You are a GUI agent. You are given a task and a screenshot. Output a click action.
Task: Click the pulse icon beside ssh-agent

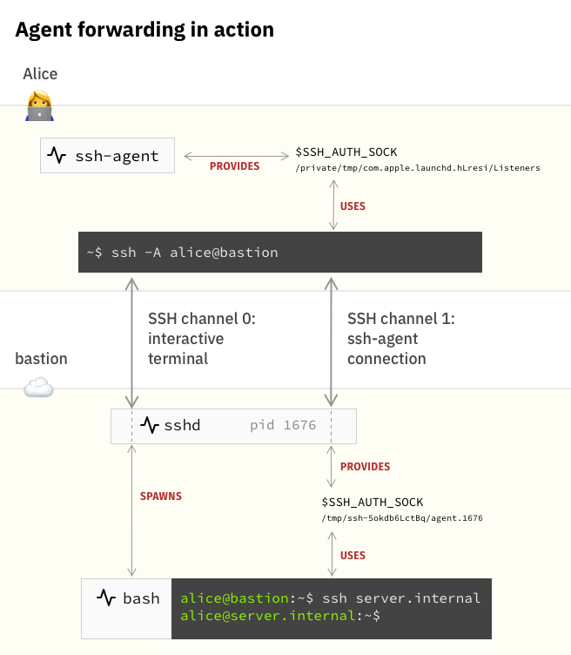point(57,156)
